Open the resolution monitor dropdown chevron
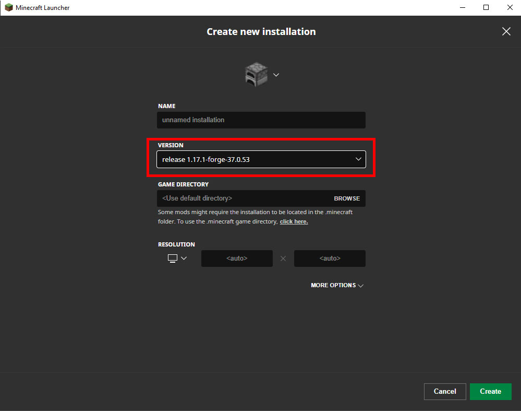The width and height of the screenshot is (521, 411). tap(184, 258)
